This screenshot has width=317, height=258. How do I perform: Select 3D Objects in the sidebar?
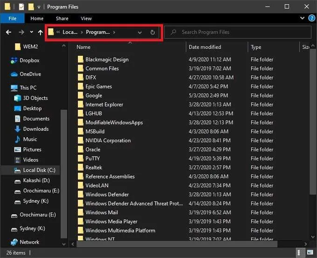(35, 98)
